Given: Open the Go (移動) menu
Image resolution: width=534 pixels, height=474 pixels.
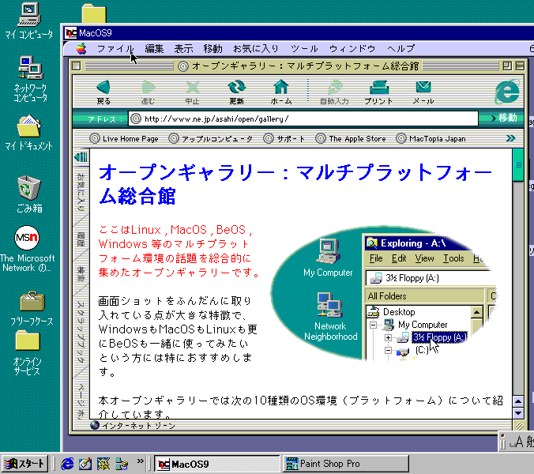Looking at the screenshot, I should pos(212,49).
